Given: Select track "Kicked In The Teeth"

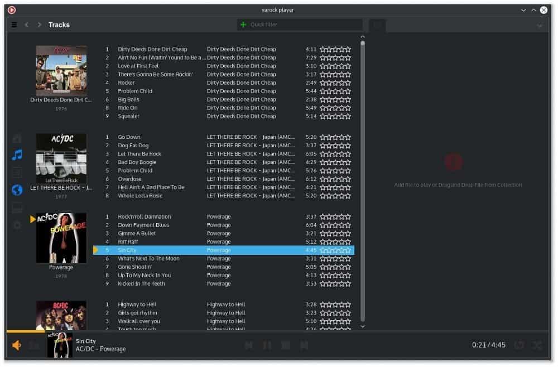Looking at the screenshot, I should tap(141, 284).
